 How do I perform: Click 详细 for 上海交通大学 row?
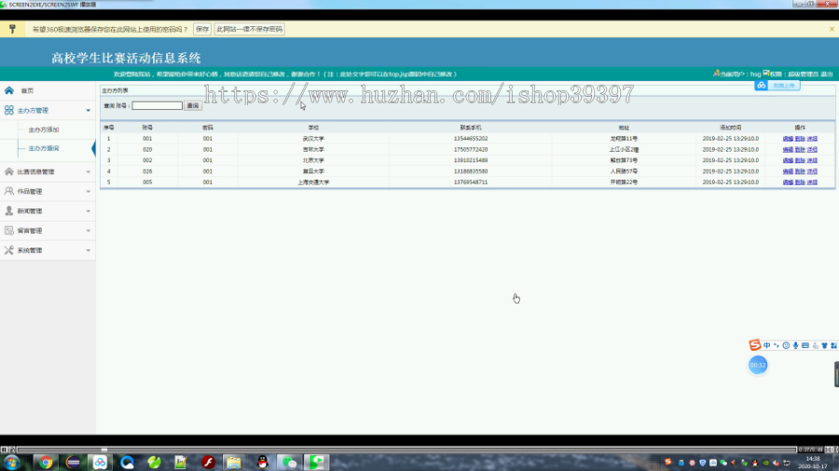[812, 182]
